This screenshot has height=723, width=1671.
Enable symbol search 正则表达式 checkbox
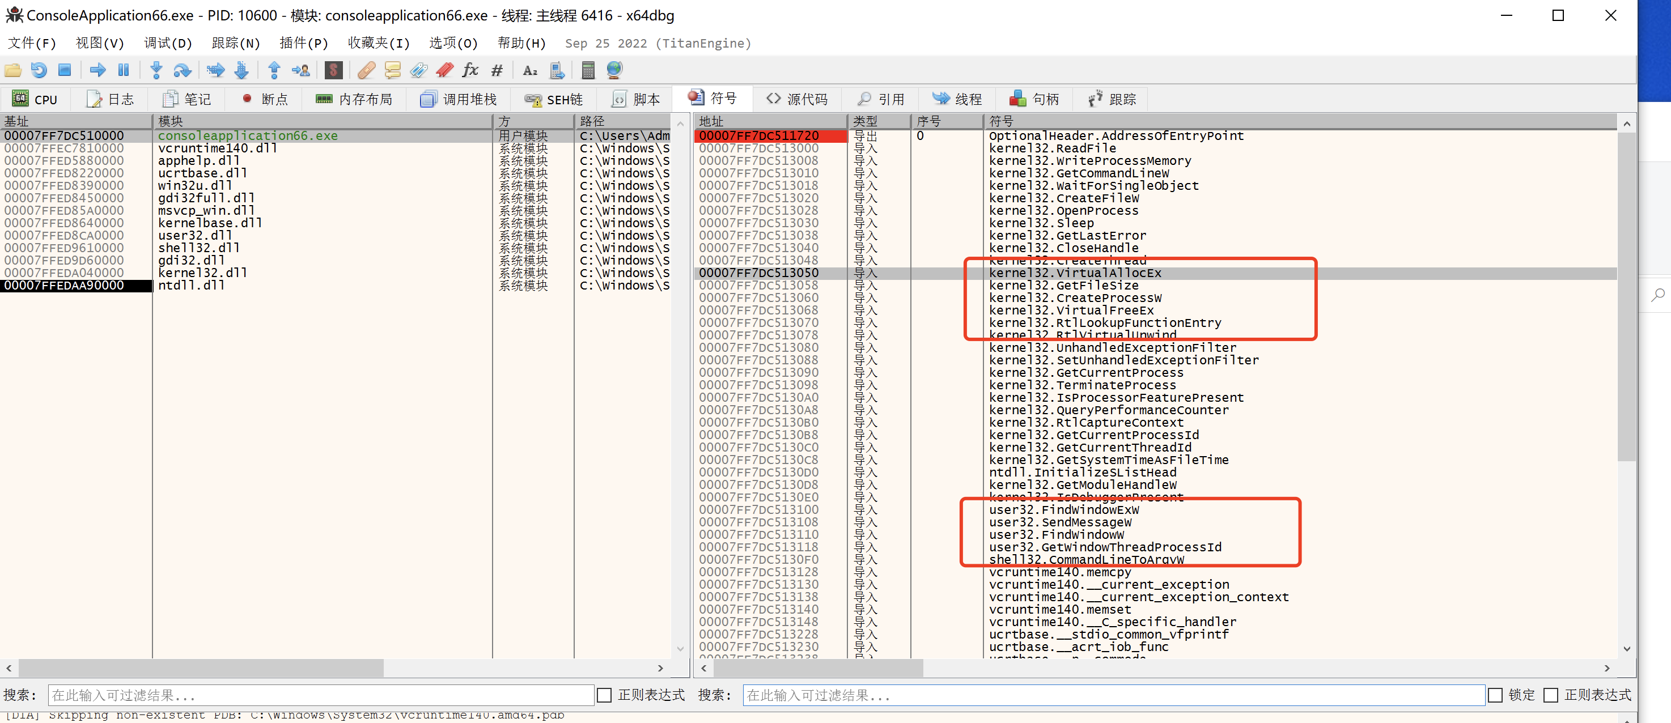(1550, 695)
